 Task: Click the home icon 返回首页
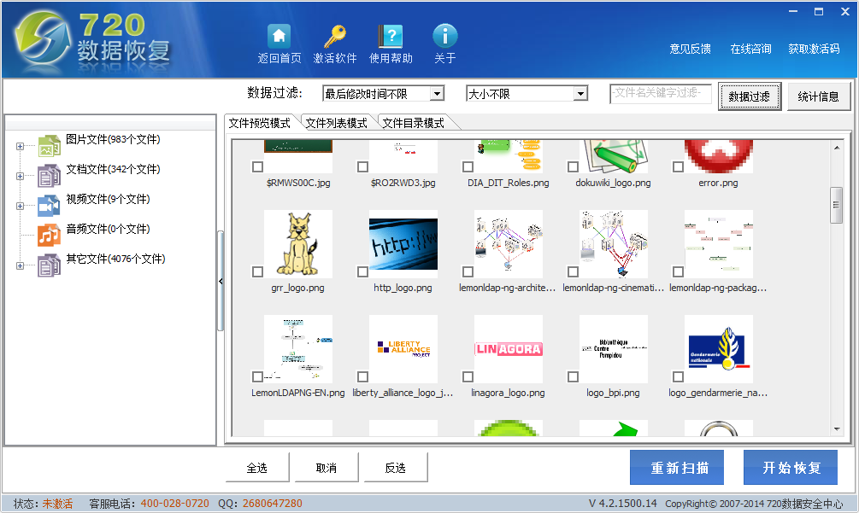point(279,36)
